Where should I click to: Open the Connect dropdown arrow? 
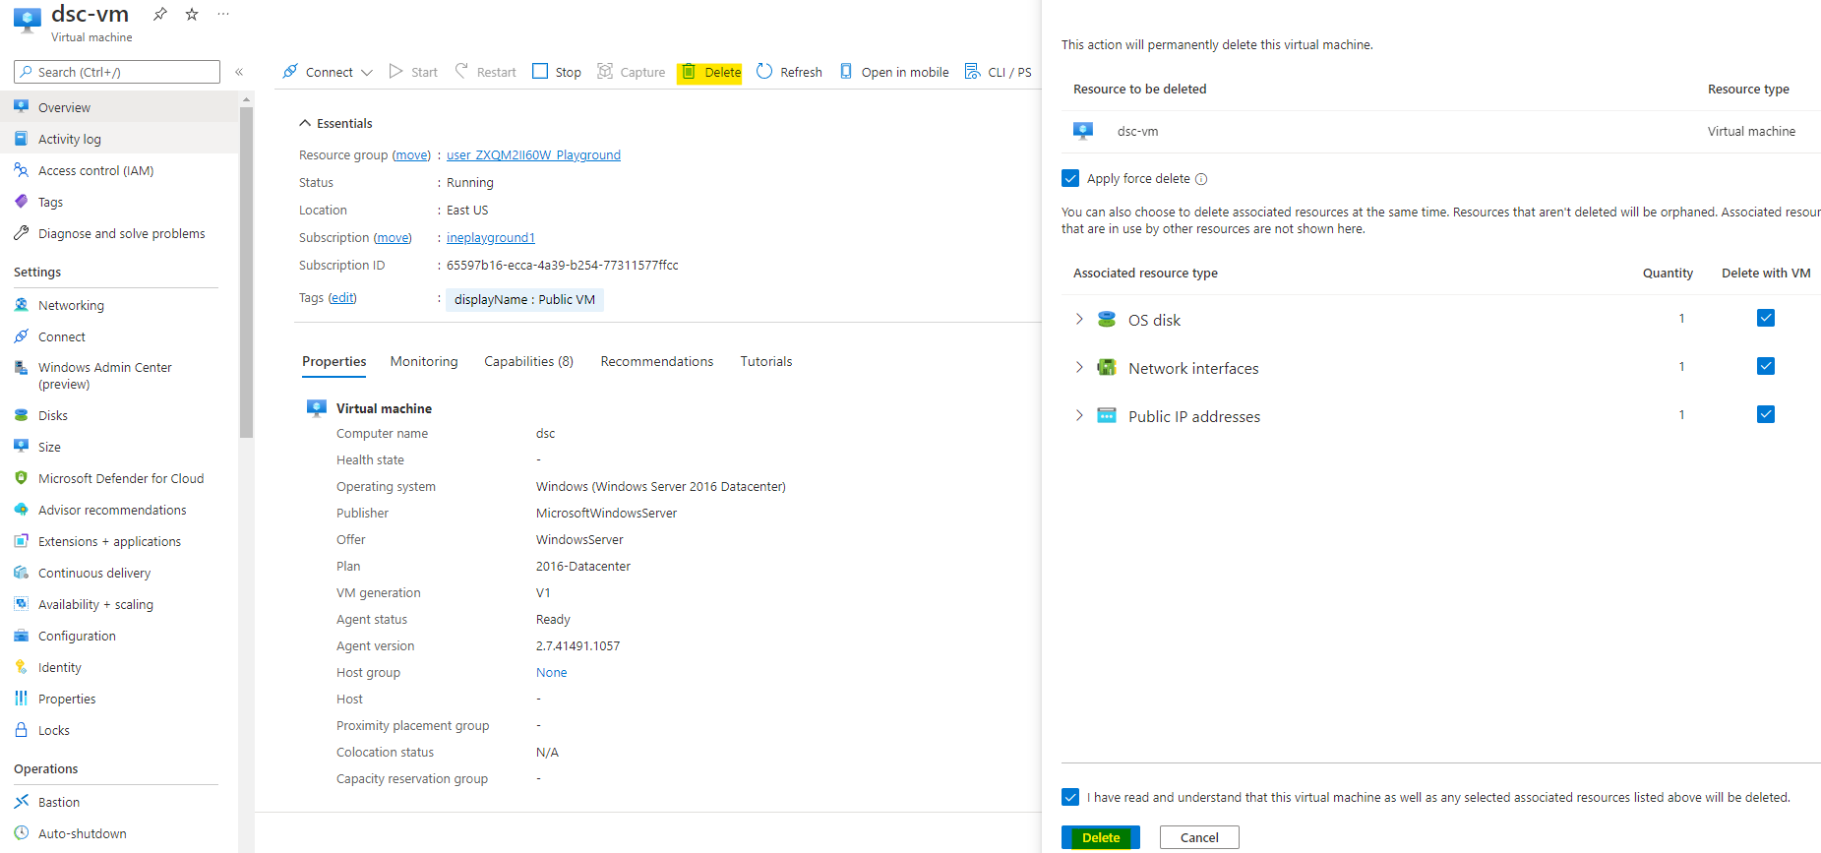(x=367, y=73)
